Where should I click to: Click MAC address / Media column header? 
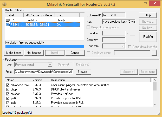(39, 15)
